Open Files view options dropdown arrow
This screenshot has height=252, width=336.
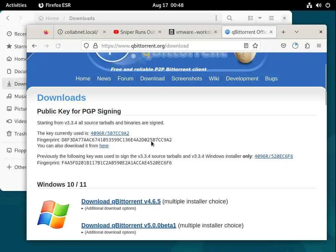click(x=260, y=18)
